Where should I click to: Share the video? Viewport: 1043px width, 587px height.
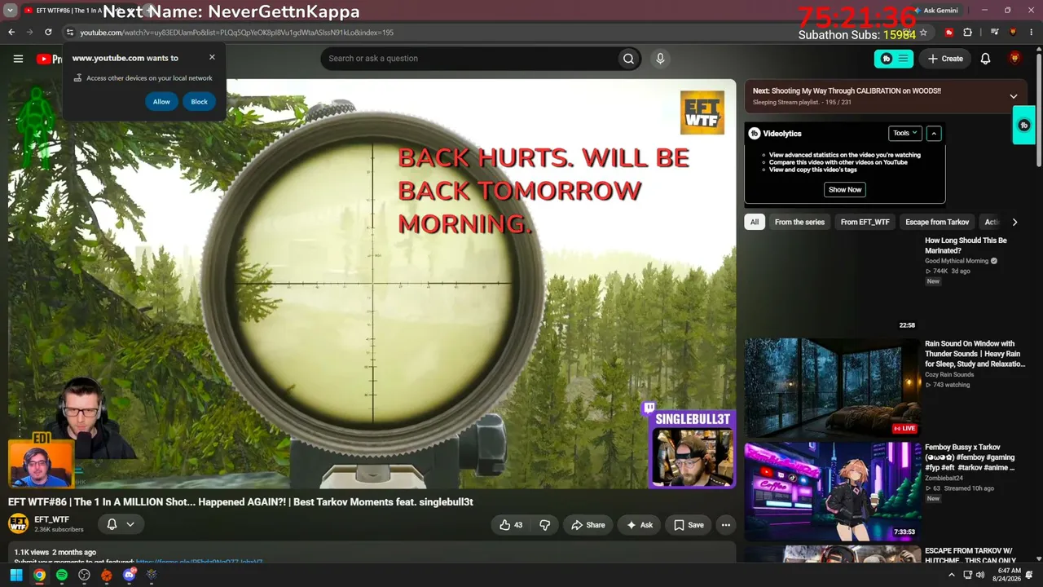(588, 525)
